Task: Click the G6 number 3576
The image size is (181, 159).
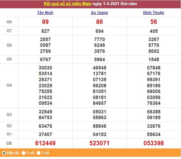Action: pyautogui.click(x=99, y=51)
